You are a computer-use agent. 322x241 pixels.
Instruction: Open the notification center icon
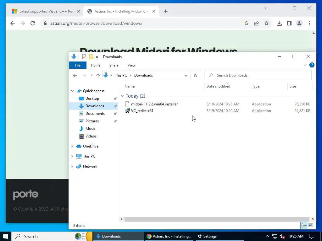[x=312, y=236]
